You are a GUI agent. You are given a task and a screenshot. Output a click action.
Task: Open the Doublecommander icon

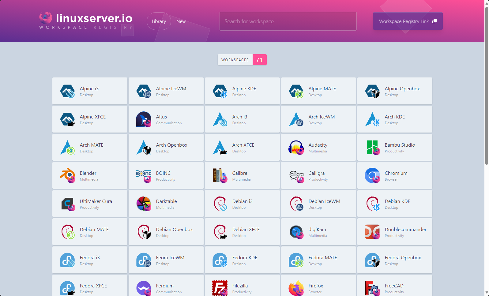click(372, 232)
